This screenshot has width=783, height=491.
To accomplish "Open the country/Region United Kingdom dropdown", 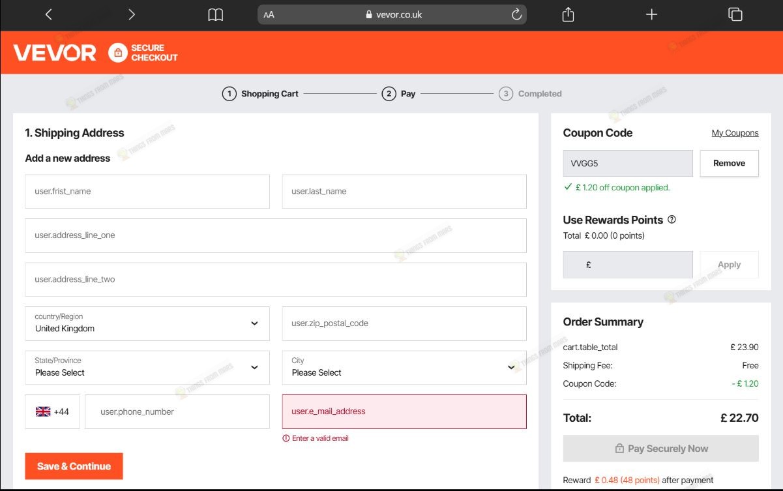I will click(x=147, y=323).
